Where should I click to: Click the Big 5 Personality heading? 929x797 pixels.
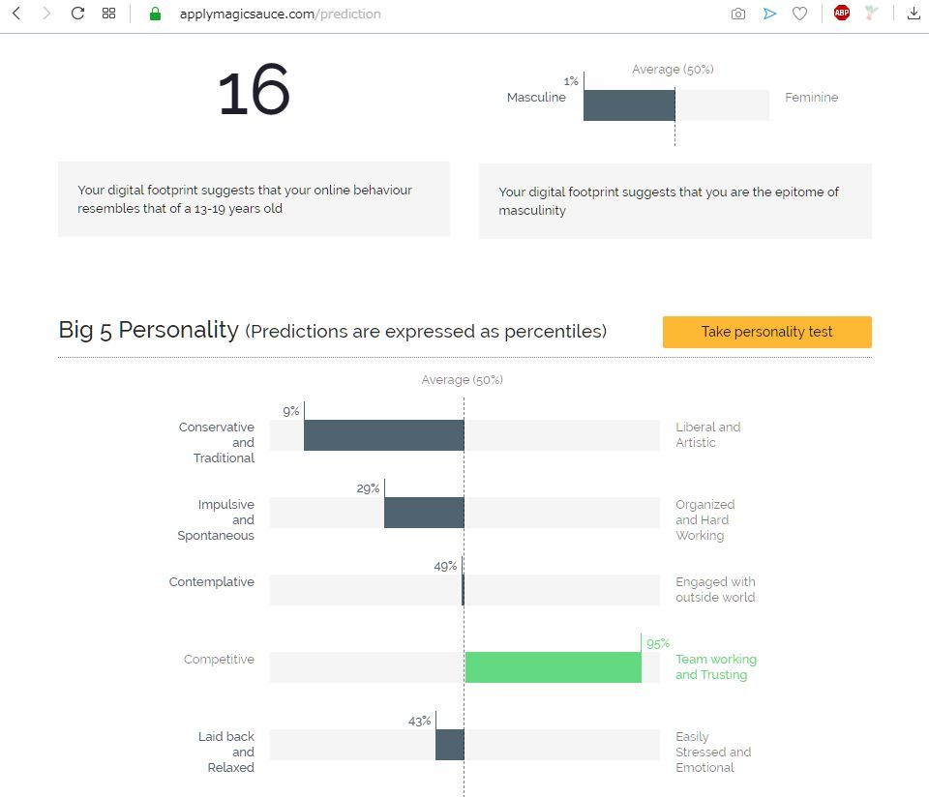point(148,330)
